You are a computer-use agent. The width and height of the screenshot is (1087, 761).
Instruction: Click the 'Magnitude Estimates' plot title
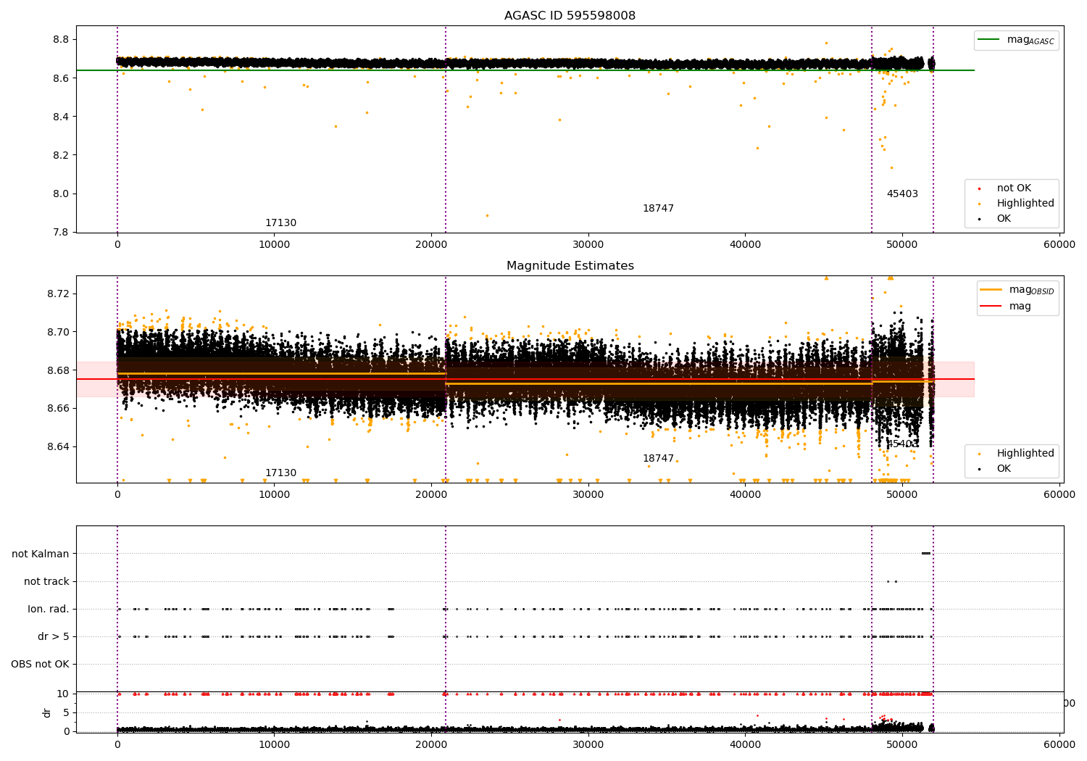pos(570,266)
